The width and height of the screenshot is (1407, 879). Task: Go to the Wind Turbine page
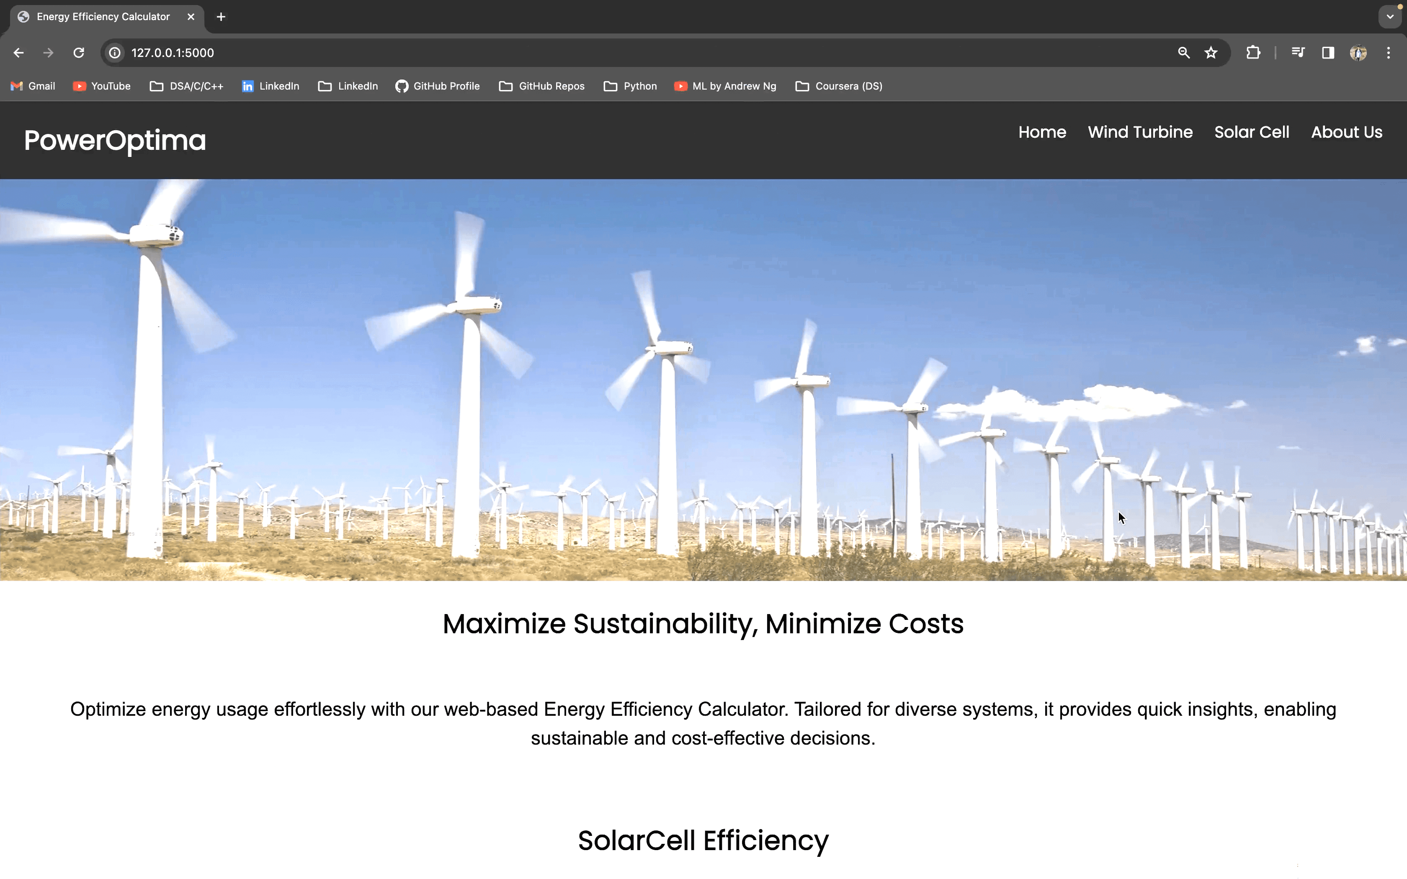pyautogui.click(x=1140, y=132)
